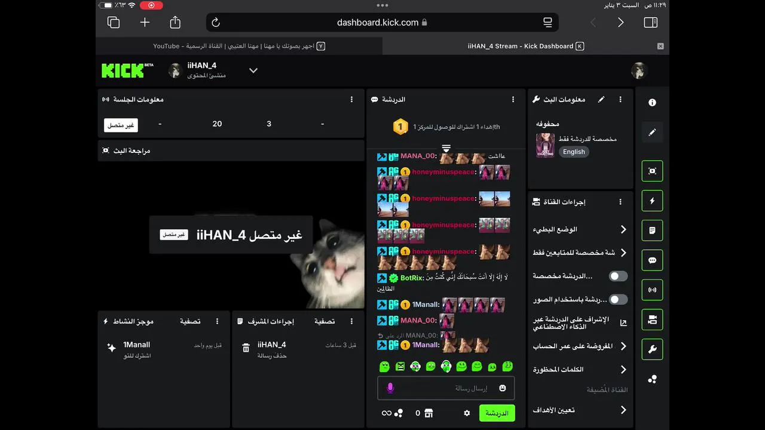
Task: Expand the iiHAN_4 channel switcher chevron
Action: (253, 70)
